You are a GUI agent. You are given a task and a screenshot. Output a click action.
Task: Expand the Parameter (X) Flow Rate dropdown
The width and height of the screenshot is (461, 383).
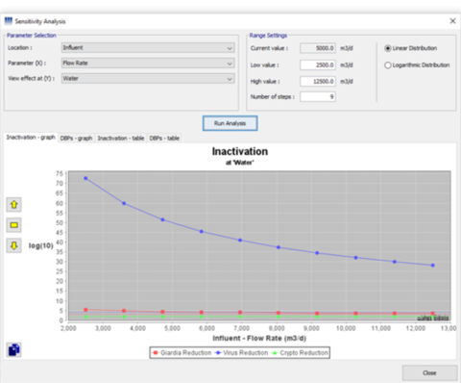(148, 64)
